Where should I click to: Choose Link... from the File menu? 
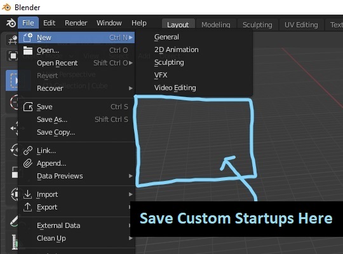click(77, 150)
